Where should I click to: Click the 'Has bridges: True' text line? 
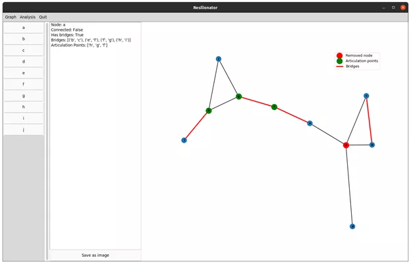pyautogui.click(x=67, y=35)
